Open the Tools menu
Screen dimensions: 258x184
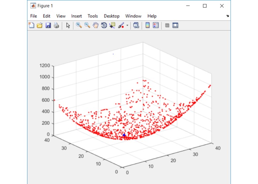point(93,16)
